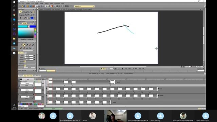Select the text 'A' tool in tool panel
The height and width of the screenshot is (122, 217).
[30, 48]
